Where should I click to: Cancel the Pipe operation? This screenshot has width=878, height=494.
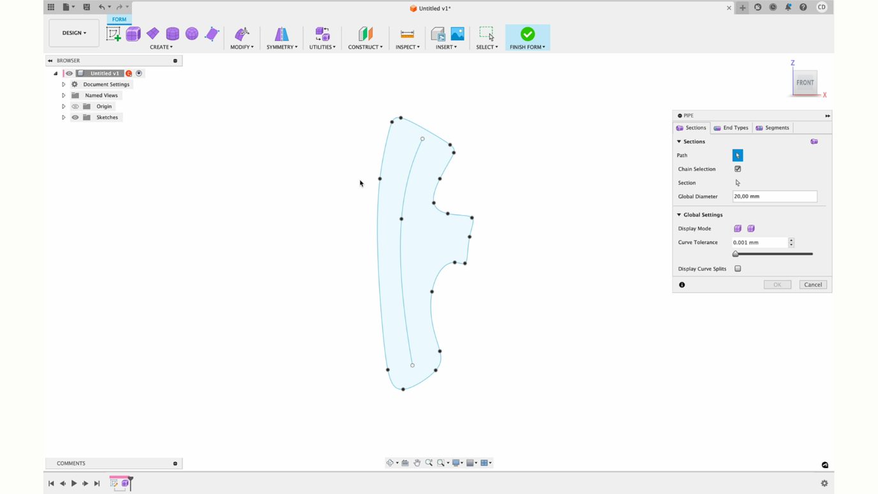click(x=812, y=284)
